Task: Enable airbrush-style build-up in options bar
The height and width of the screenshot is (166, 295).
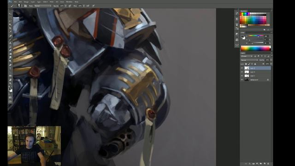Action: [x=88, y=6]
